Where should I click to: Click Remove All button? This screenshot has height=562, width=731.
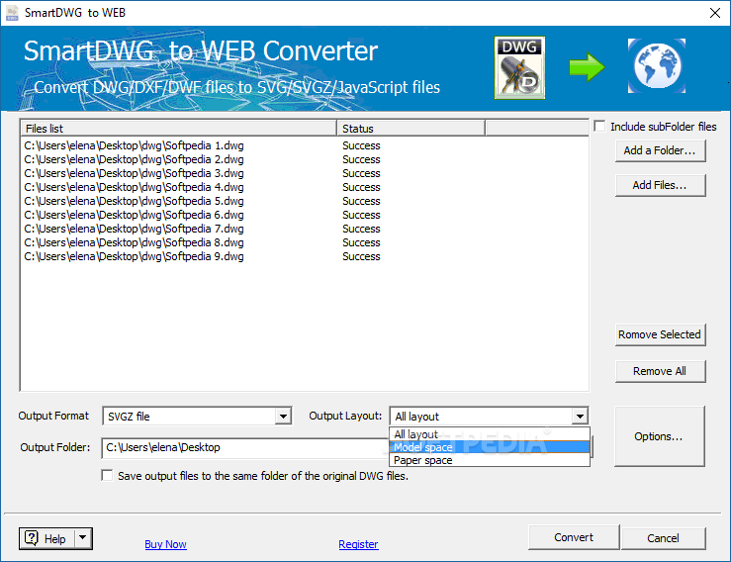point(660,371)
